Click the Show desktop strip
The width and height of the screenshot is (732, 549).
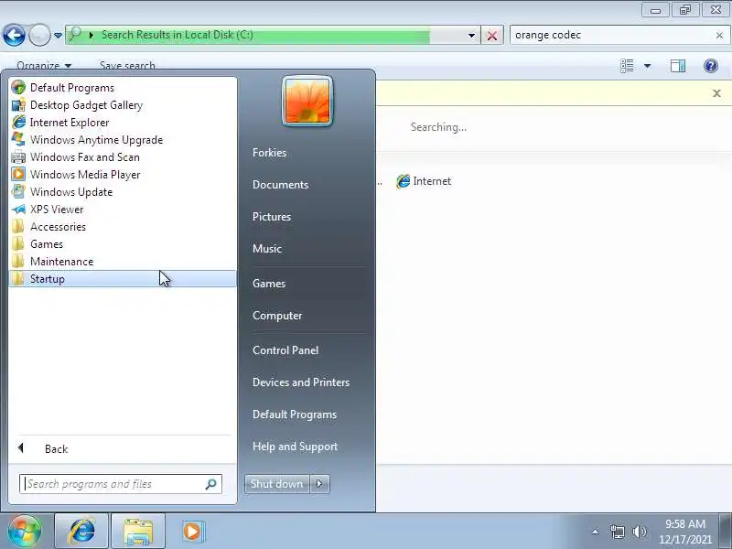[726, 532]
